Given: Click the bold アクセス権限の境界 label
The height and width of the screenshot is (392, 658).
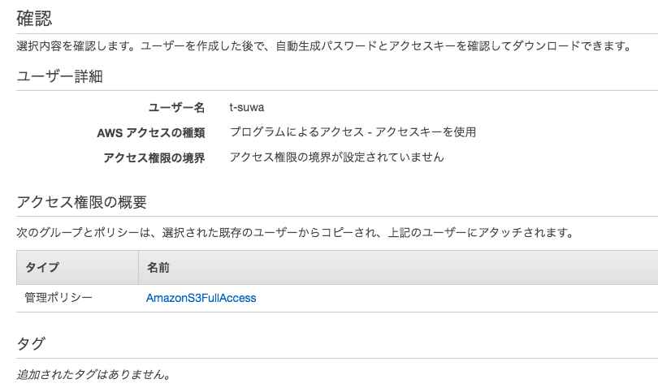Looking at the screenshot, I should tap(154, 157).
